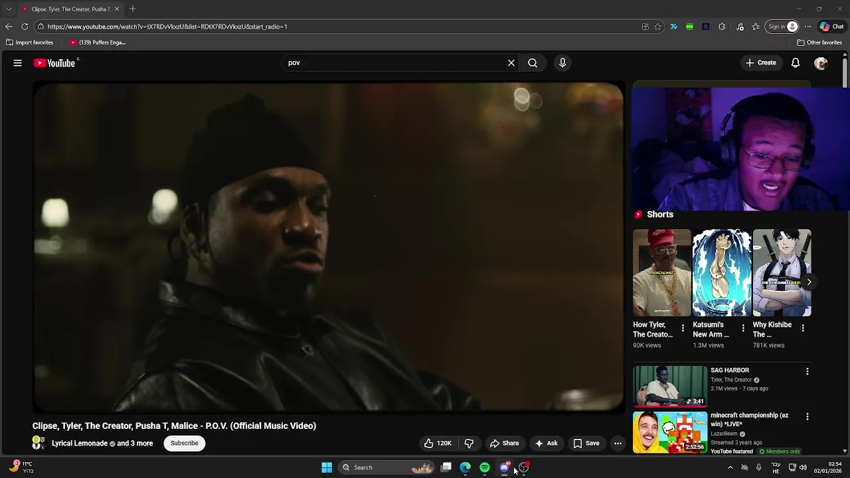Click the video title text
The width and height of the screenshot is (850, 478).
[174, 426]
